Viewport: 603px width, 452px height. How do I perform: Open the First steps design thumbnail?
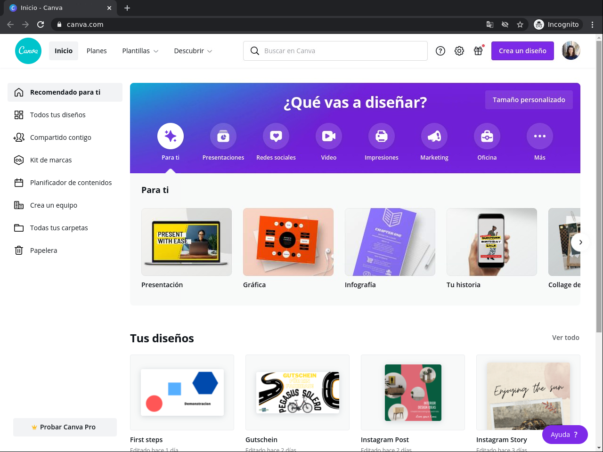[182, 392]
